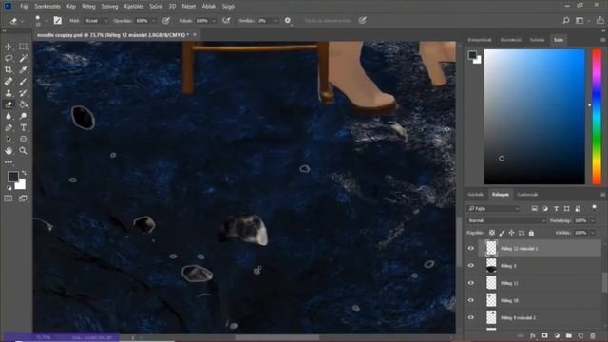
Task: Toggle lock all padlock icon
Action: (531, 233)
